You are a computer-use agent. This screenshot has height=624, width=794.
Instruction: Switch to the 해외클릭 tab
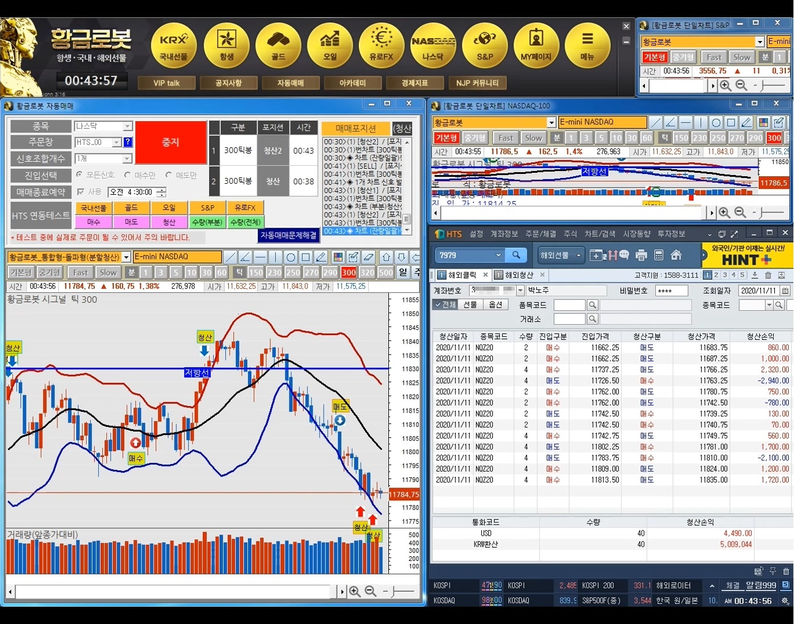pos(462,275)
